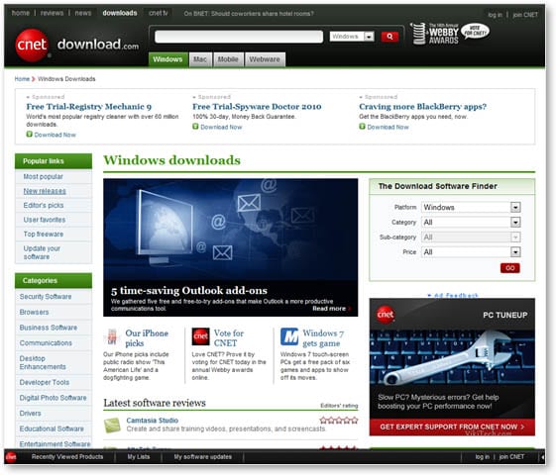Open the Price dropdown in Software Finder
This screenshot has height=475, width=556.
[471, 252]
